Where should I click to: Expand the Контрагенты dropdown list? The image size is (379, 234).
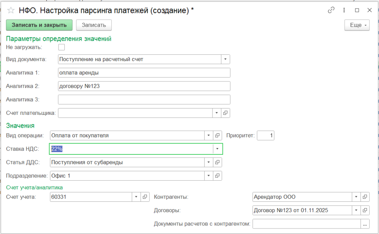click(x=356, y=197)
